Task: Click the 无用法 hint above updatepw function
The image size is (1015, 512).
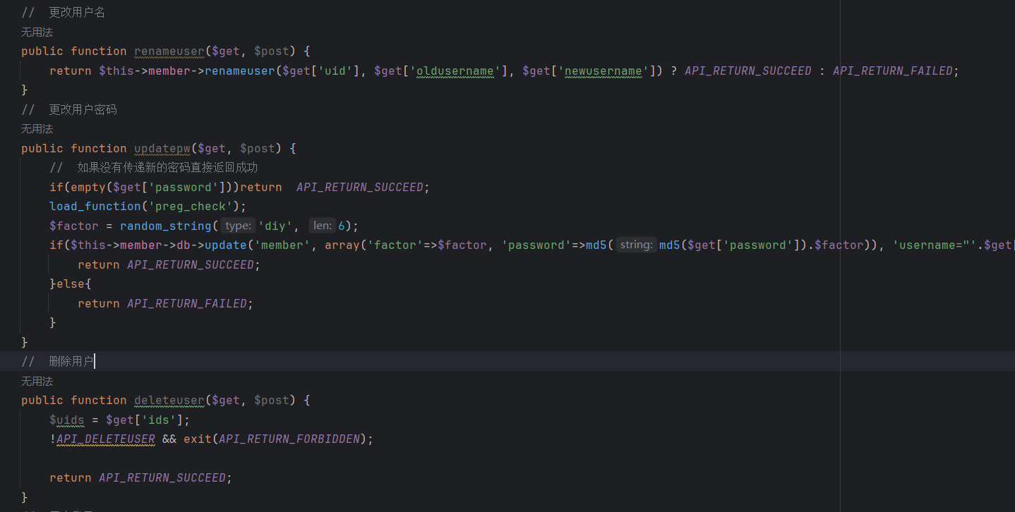Action: [x=37, y=129]
